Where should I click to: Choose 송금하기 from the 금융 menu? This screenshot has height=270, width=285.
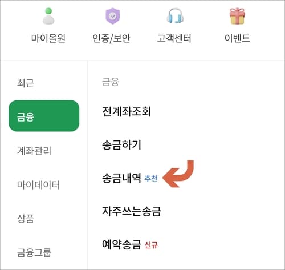[x=121, y=144]
